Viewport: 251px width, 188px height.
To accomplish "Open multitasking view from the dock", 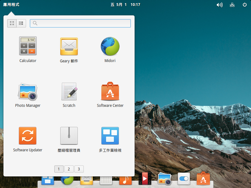I will pyautogui.click(x=48, y=180).
